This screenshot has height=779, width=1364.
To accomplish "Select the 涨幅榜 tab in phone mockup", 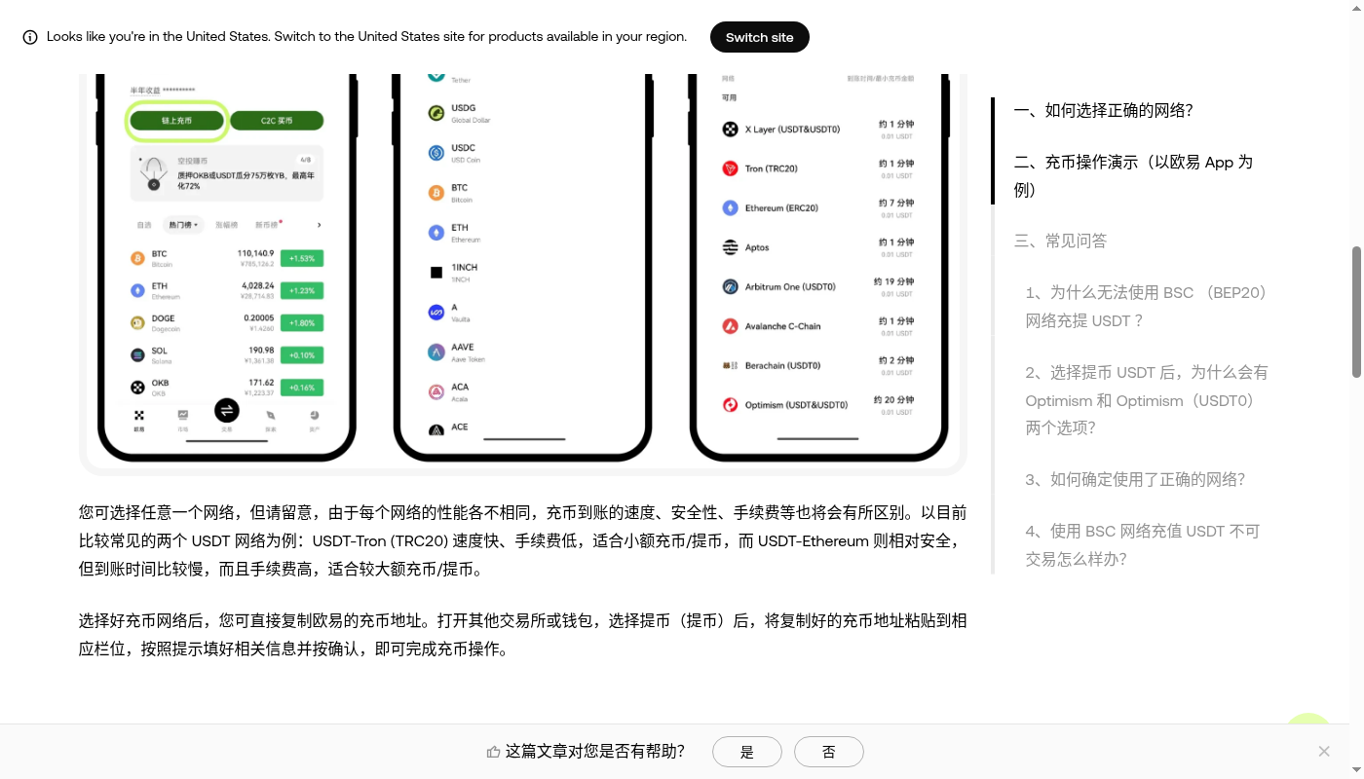I will 226,225.
